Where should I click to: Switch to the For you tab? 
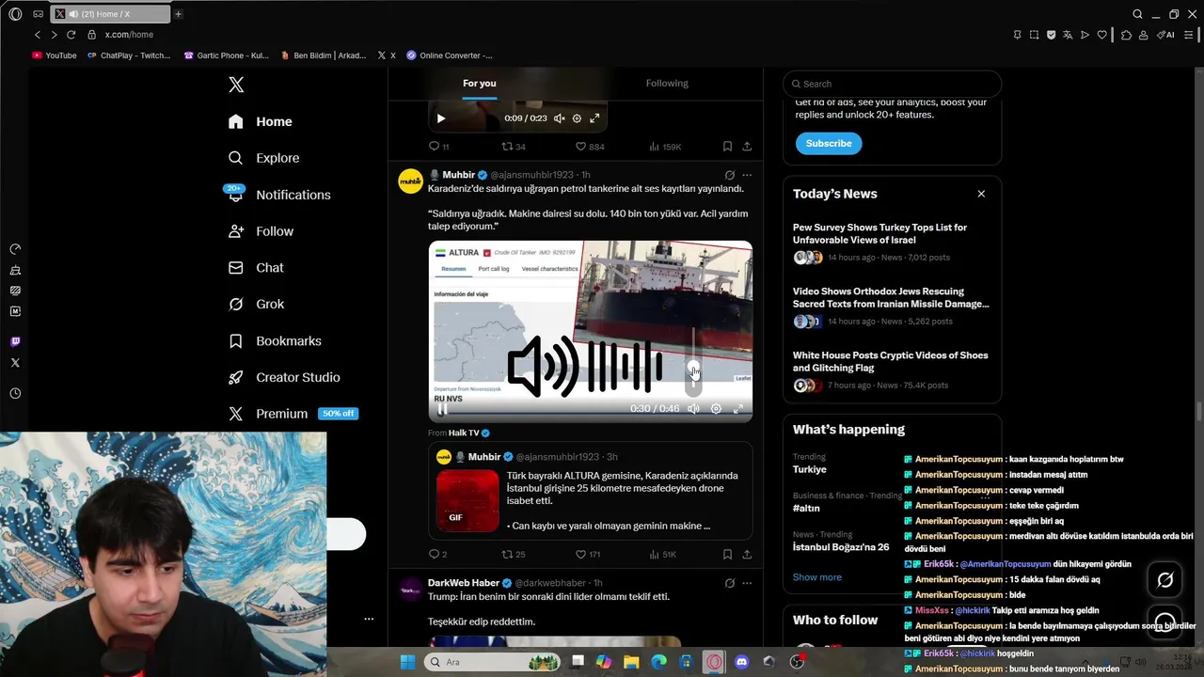pos(479,83)
